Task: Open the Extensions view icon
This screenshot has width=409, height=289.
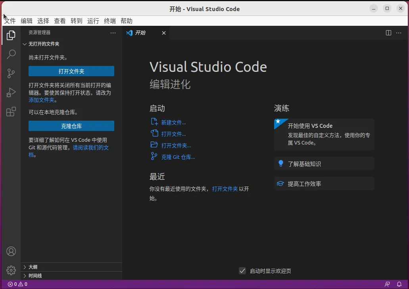Action: [x=11, y=112]
